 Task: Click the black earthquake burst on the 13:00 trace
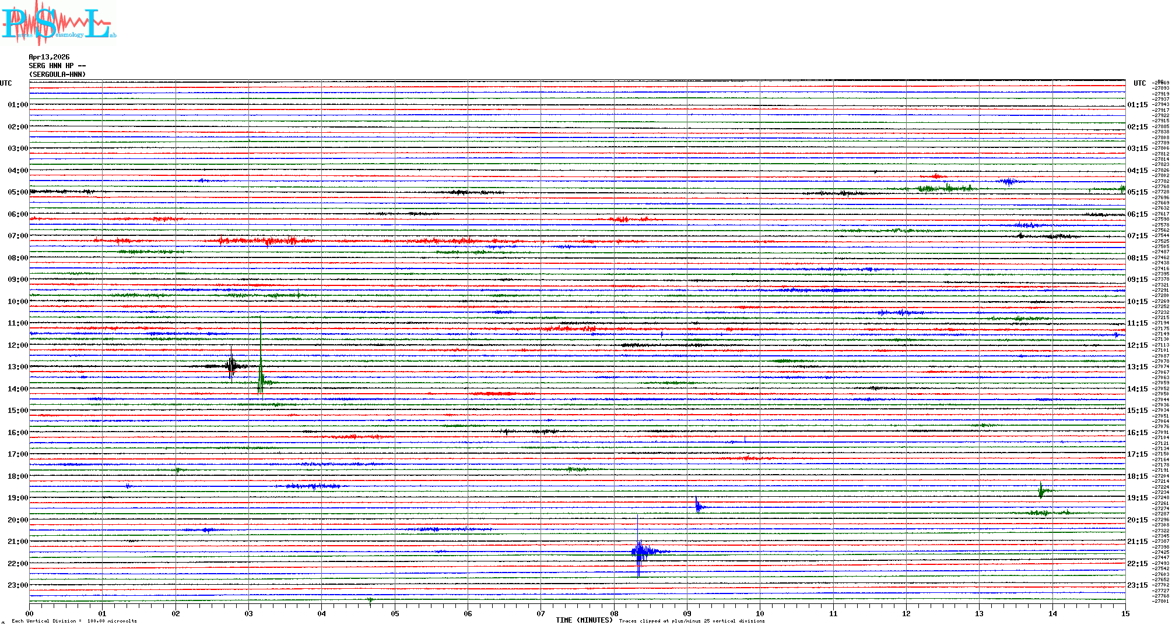[231, 366]
